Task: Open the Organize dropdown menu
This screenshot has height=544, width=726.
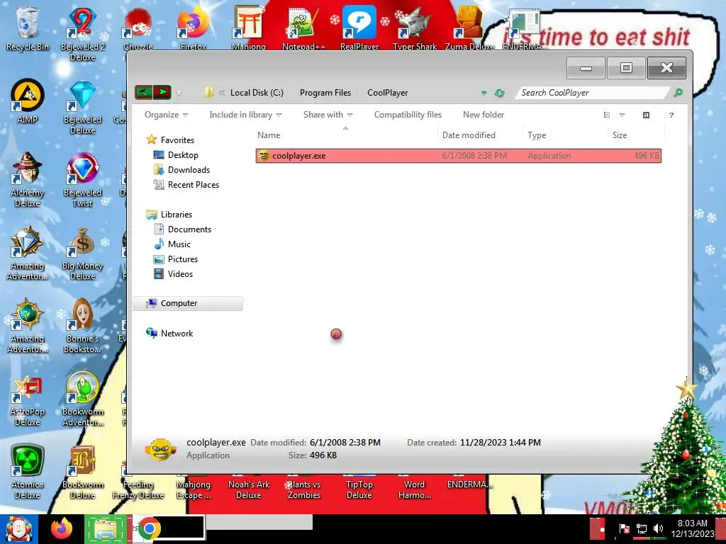Action: [x=166, y=115]
